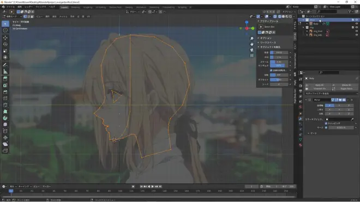Collapse the Mirror modifier panel

pyautogui.click(x=306, y=100)
